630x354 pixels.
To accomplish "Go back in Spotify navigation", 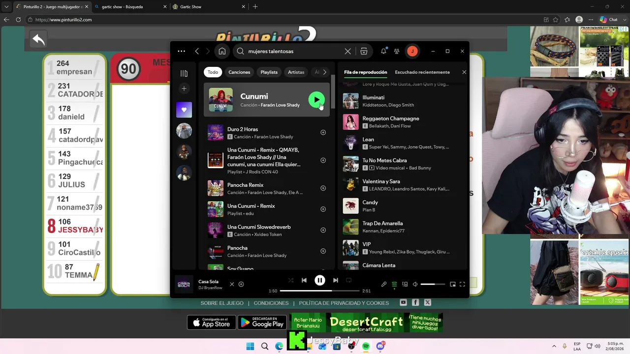I will pyautogui.click(x=197, y=51).
